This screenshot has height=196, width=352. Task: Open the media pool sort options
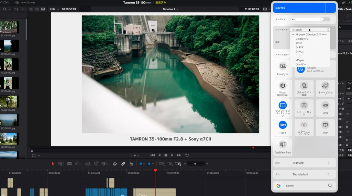click(x=16, y=9)
